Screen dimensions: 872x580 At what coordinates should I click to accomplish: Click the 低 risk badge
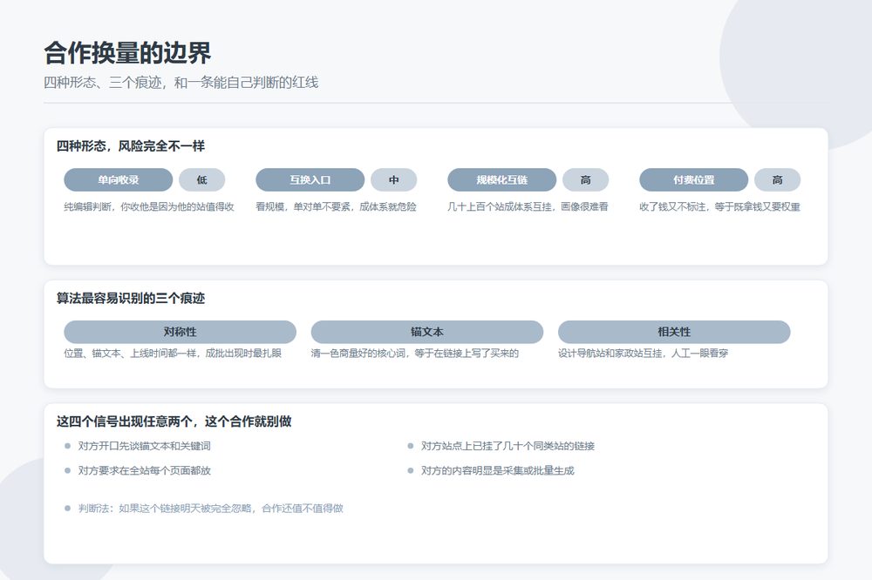click(x=202, y=180)
